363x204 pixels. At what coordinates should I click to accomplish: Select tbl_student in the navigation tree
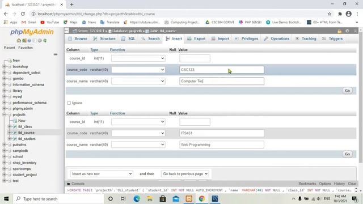27,139
